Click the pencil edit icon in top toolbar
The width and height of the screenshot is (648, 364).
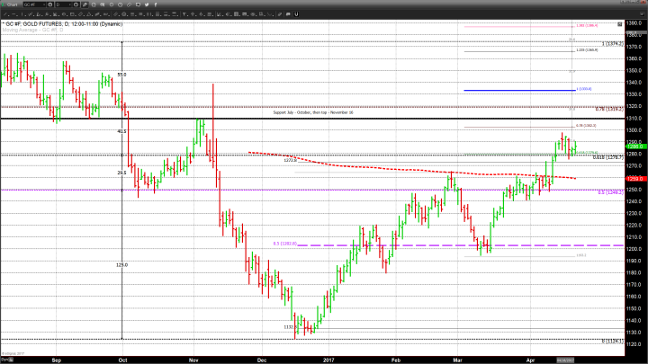click(85, 4)
